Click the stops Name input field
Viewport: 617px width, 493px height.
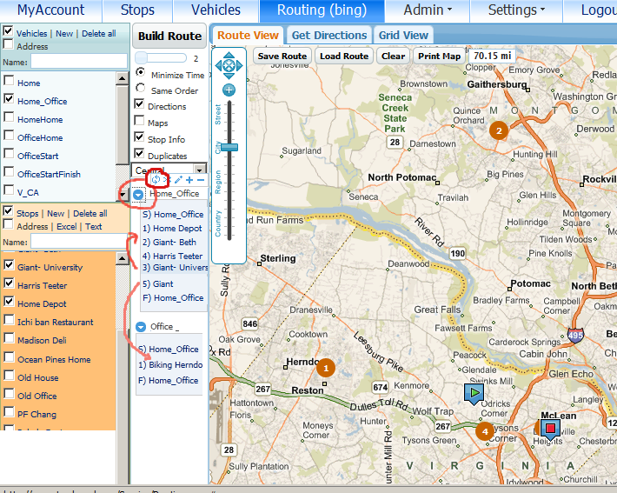[x=79, y=241]
